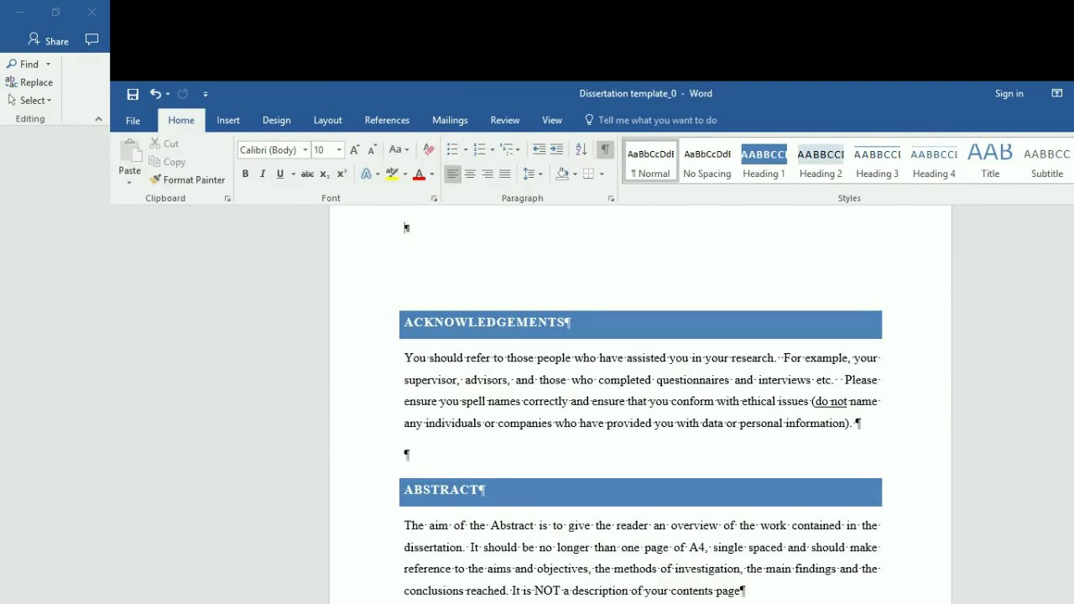Decrease paragraph indent
The width and height of the screenshot is (1074, 604).
pos(539,150)
